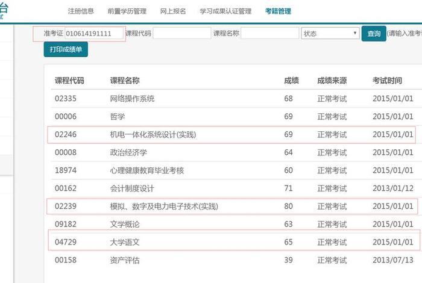The height and width of the screenshot is (283, 422).
Task: Click the score 39 cell
Action: tap(288, 260)
